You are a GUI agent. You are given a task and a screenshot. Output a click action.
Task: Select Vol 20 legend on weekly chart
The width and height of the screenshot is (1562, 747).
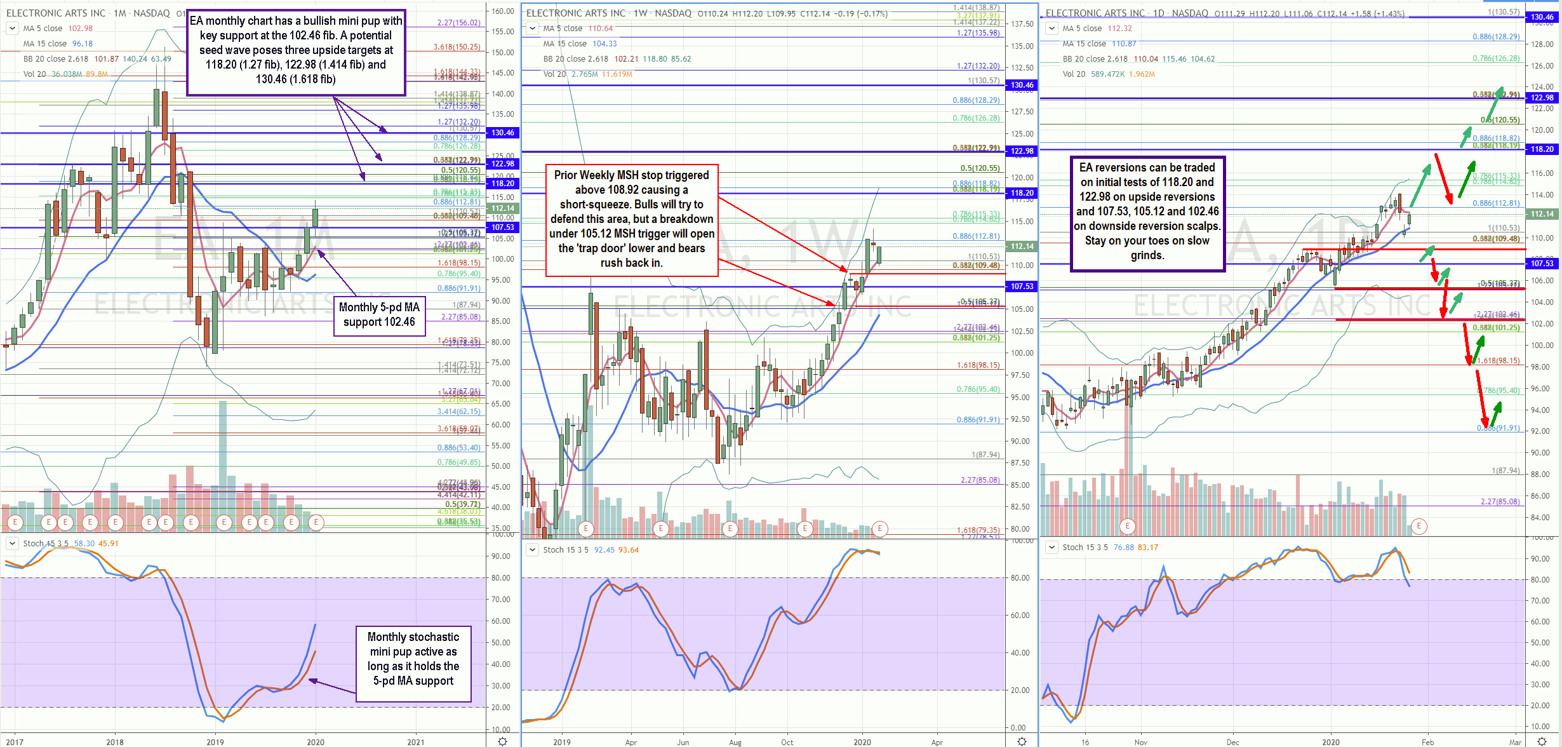coord(587,74)
